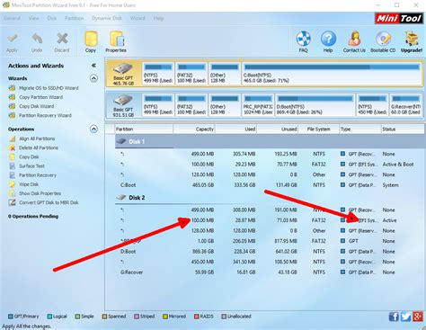Start the Copy Disk Wizard
426x330 pixels.
[x=31, y=106]
